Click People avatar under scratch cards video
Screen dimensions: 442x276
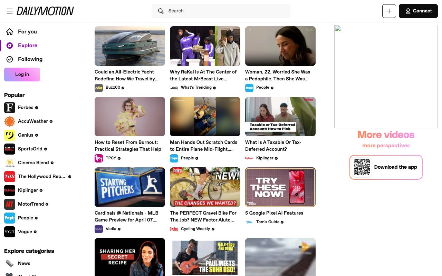pyautogui.click(x=174, y=158)
